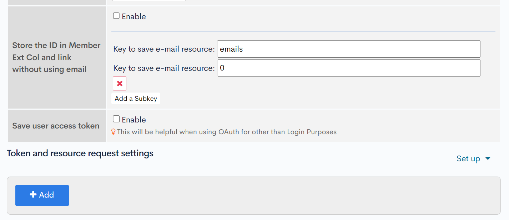
Task: Focus the key field containing 0
Action: (348, 68)
